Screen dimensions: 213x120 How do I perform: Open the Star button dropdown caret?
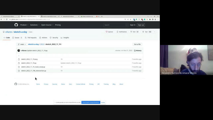point(155,32)
